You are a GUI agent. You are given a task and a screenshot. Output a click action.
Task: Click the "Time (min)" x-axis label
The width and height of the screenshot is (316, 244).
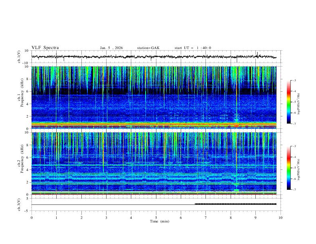coord(160,221)
